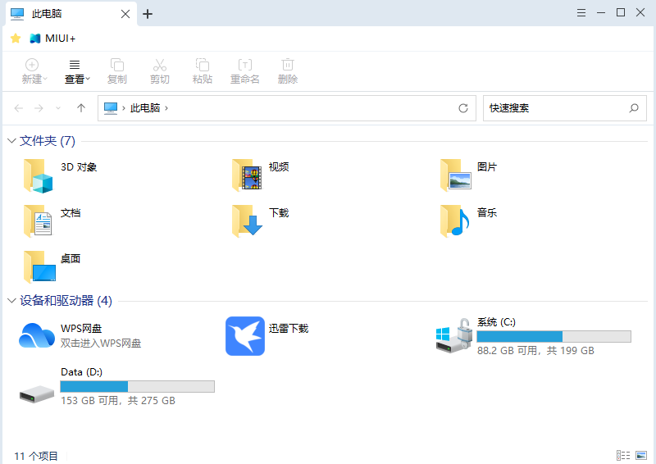
Task: Open the recent locations dropdown arrow
Action: coord(58,108)
